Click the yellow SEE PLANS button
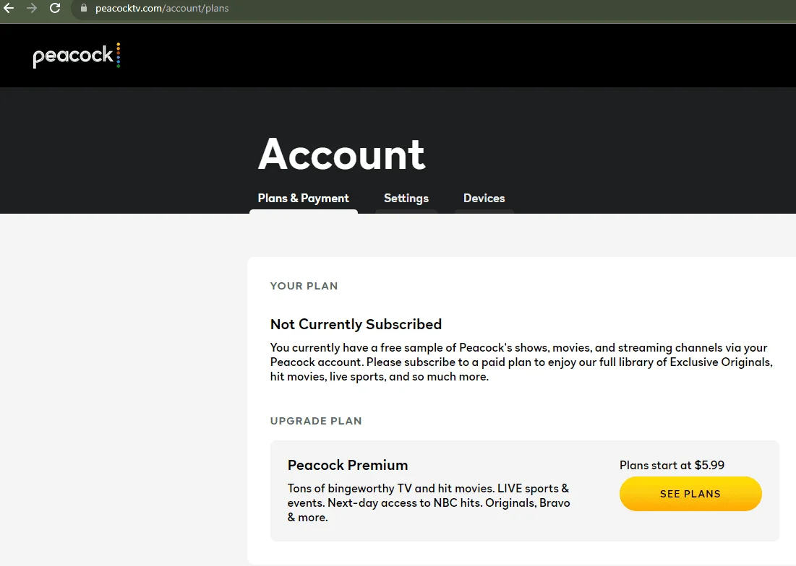 690,494
